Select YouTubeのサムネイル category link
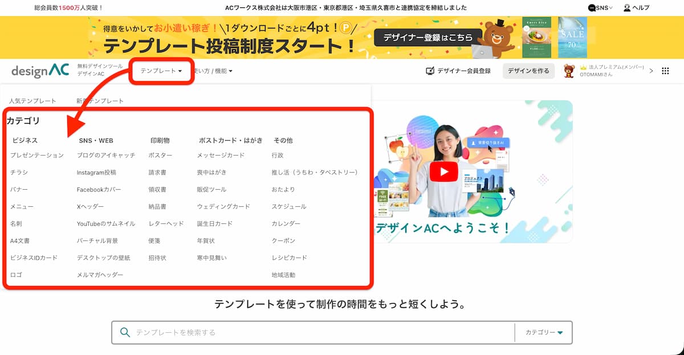This screenshot has width=684, height=355. [106, 223]
